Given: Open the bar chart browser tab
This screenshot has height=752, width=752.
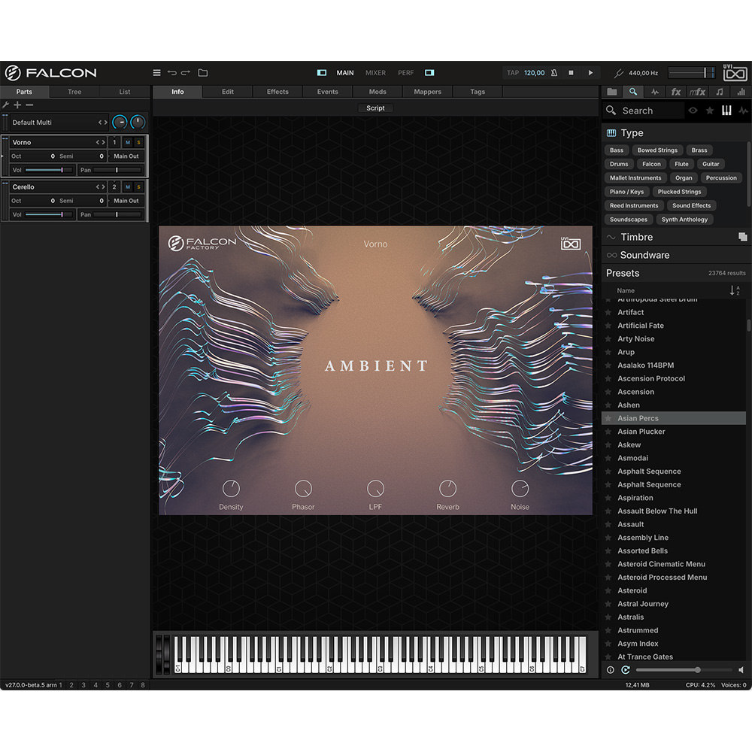Looking at the screenshot, I should pos(741,92).
